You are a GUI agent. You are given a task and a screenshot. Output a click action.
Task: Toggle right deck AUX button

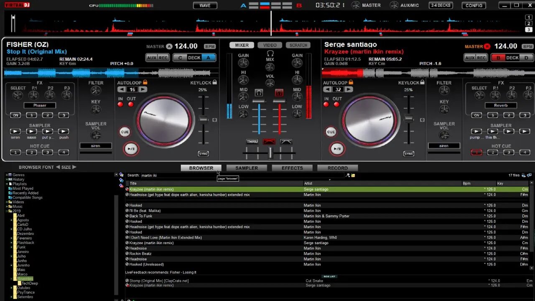pos(470,58)
